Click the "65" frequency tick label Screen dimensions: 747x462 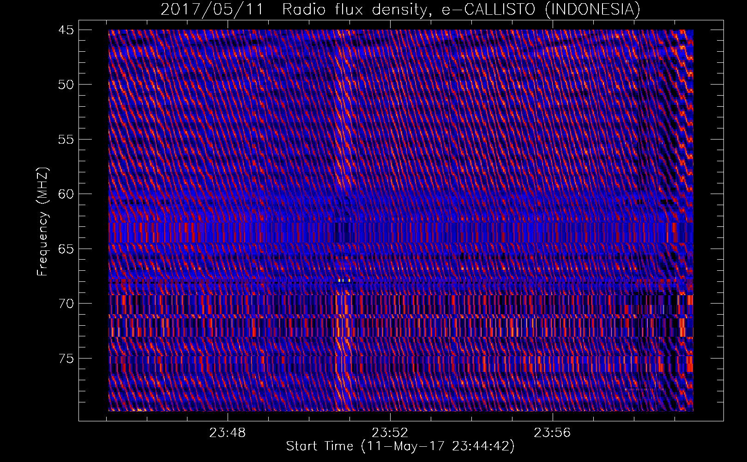click(66, 249)
